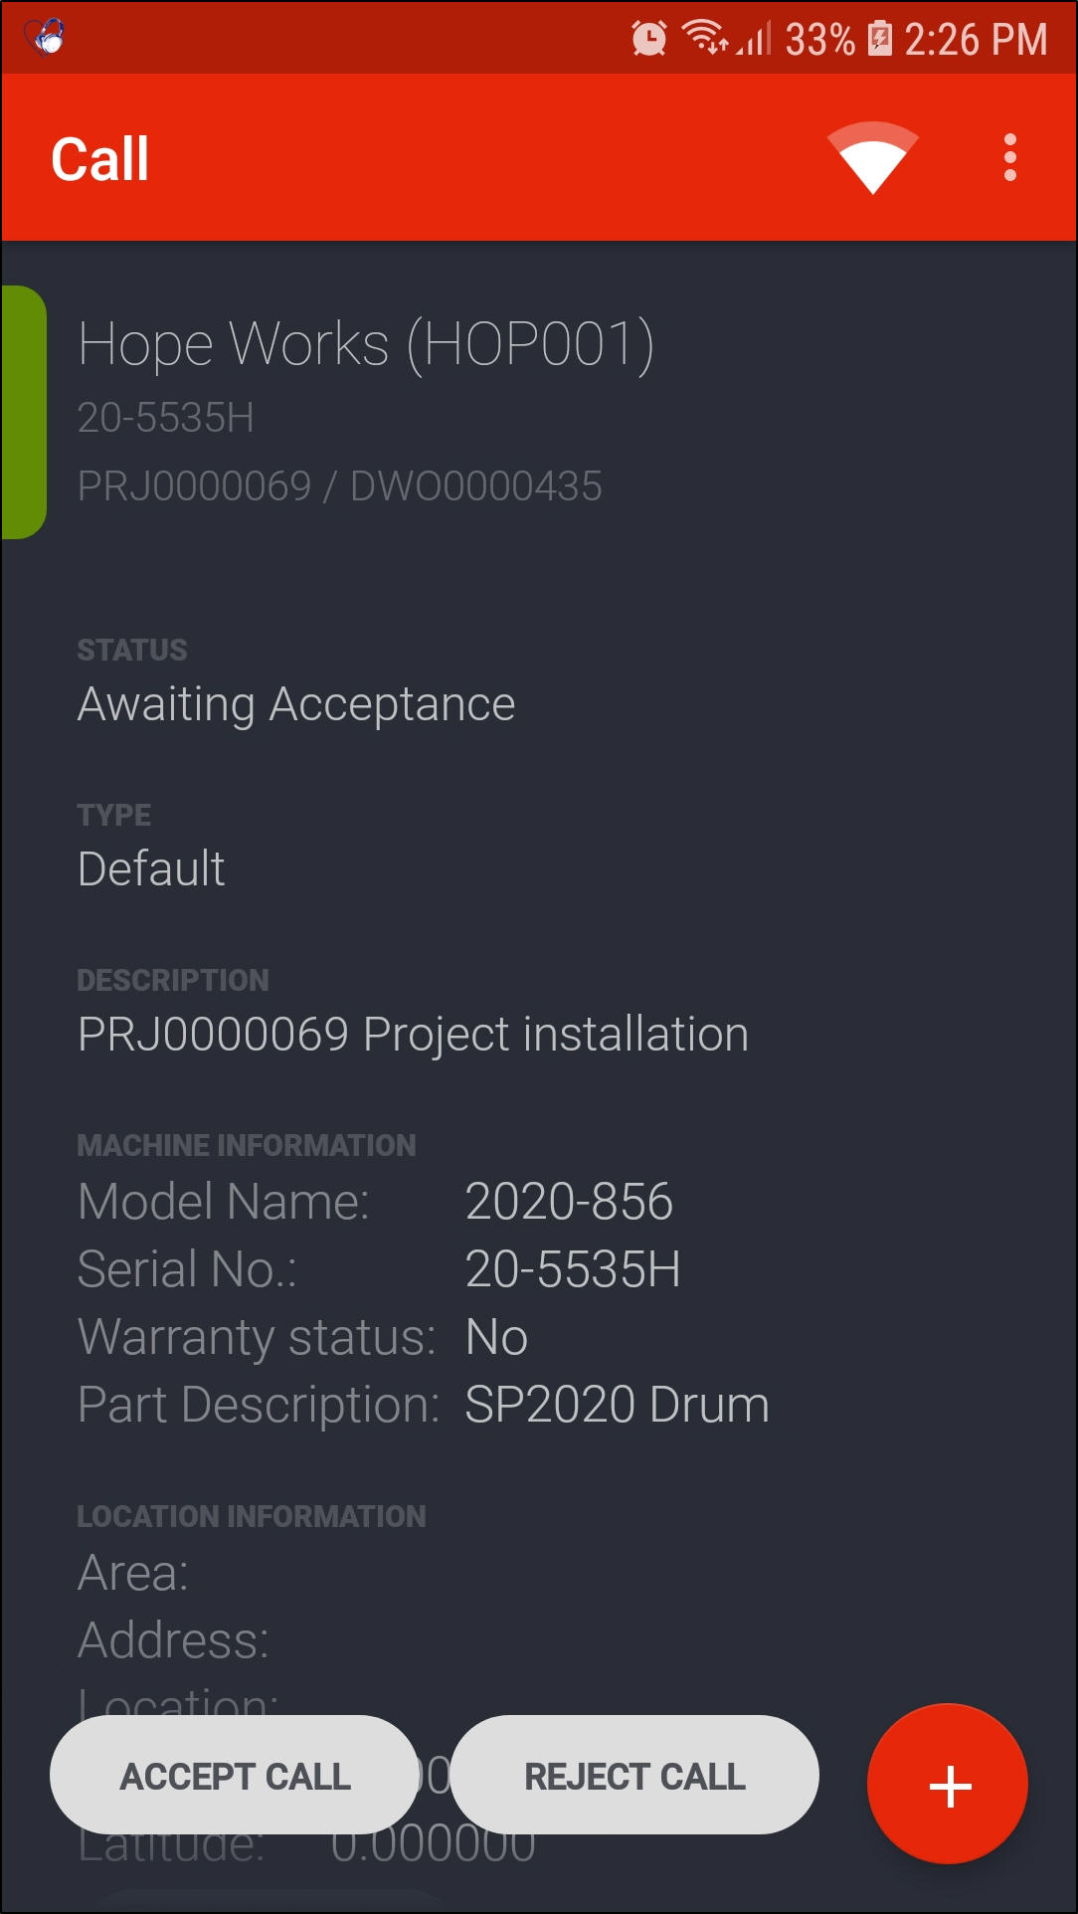This screenshot has width=1078, height=1914.
Task: Tap the SP2020 Drum part description
Action: (x=617, y=1405)
